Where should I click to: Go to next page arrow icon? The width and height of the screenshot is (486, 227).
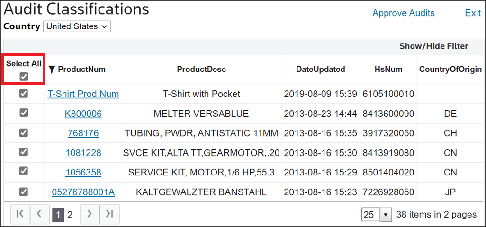pyautogui.click(x=90, y=214)
